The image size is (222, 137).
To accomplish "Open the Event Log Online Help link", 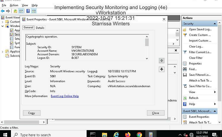I will [x=65, y=96].
